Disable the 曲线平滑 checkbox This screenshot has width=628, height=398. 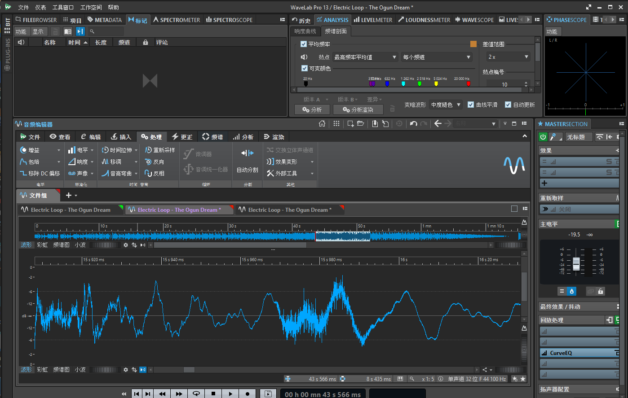coord(471,105)
